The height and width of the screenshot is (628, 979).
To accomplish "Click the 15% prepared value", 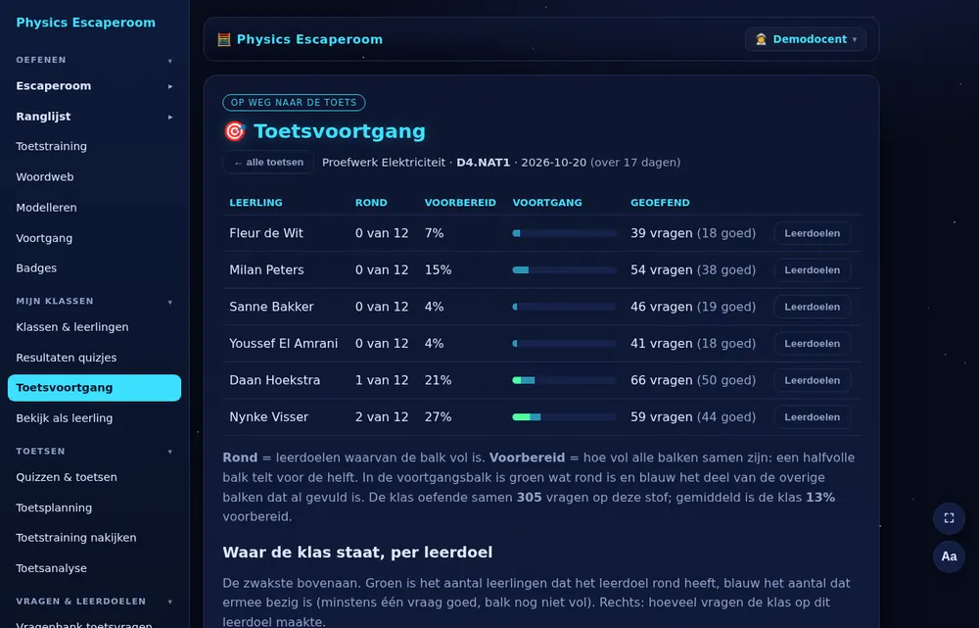I will [439, 270].
